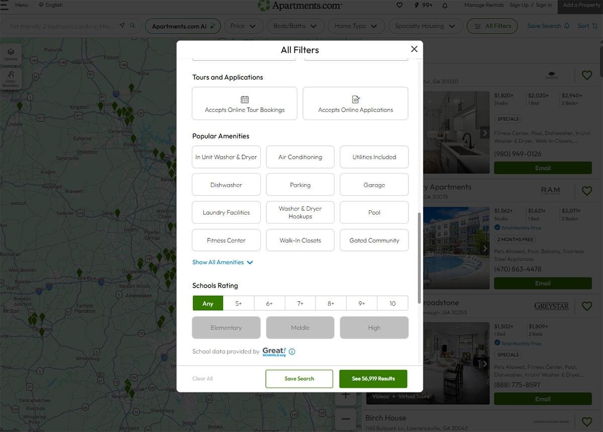Select 5+ schools rating
The height and width of the screenshot is (432, 603).
238,303
